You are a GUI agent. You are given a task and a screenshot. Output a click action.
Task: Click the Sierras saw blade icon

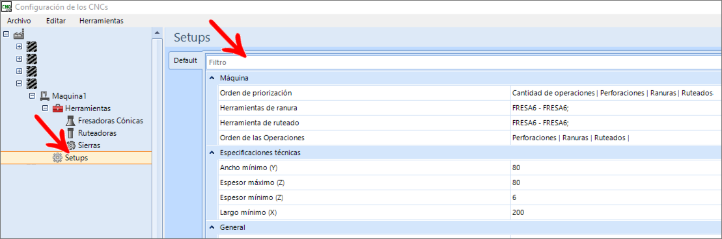click(71, 145)
